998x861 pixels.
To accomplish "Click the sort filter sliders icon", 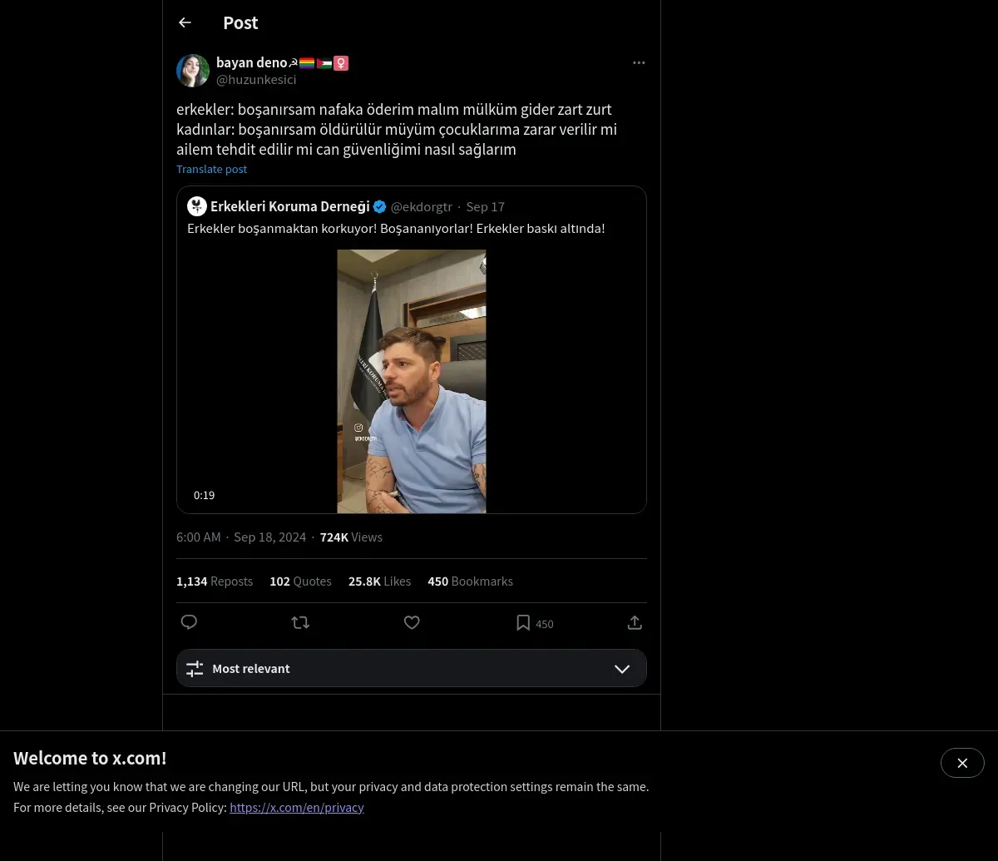I will [x=195, y=669].
